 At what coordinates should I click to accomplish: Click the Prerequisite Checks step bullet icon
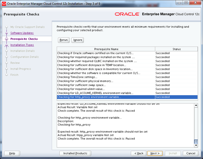6,39
